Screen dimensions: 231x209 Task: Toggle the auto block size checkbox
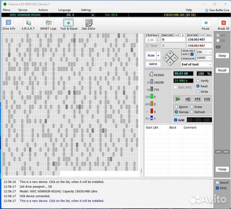pyautogui.click(x=192, y=54)
